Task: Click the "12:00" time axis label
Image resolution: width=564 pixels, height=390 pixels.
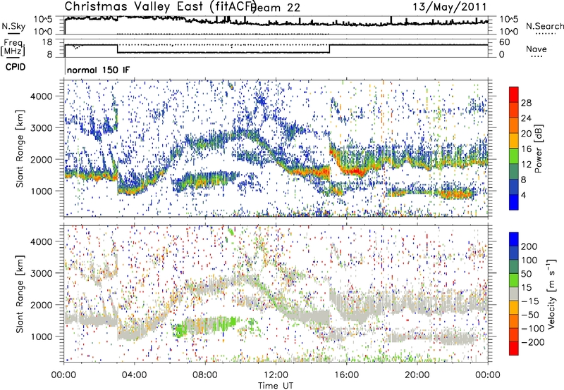Action: click(x=276, y=375)
